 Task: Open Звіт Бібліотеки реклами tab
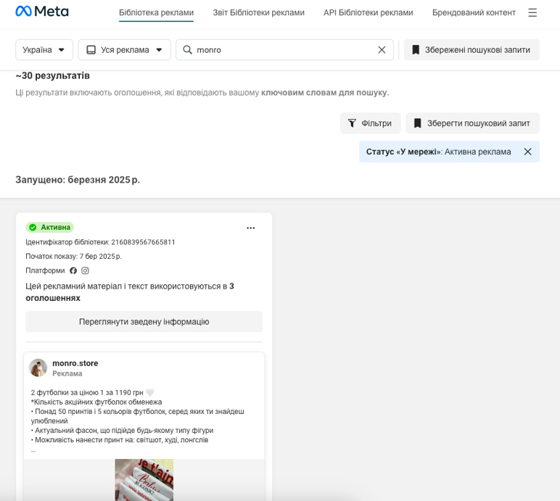coord(258,13)
